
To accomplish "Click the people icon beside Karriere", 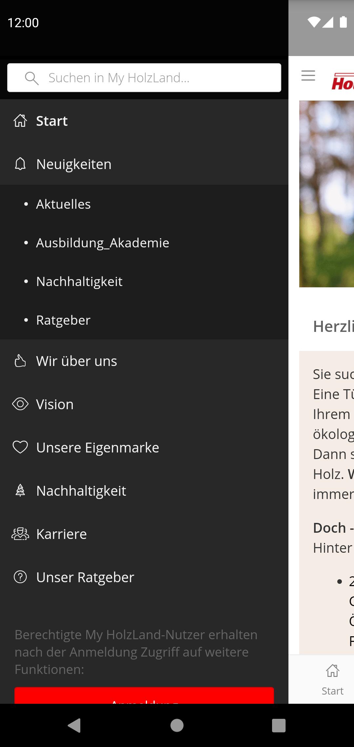I will [x=20, y=534].
